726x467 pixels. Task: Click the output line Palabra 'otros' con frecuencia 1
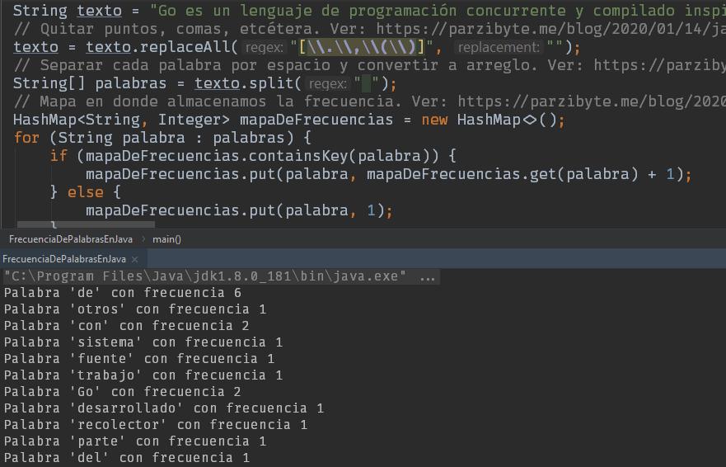(x=135, y=309)
